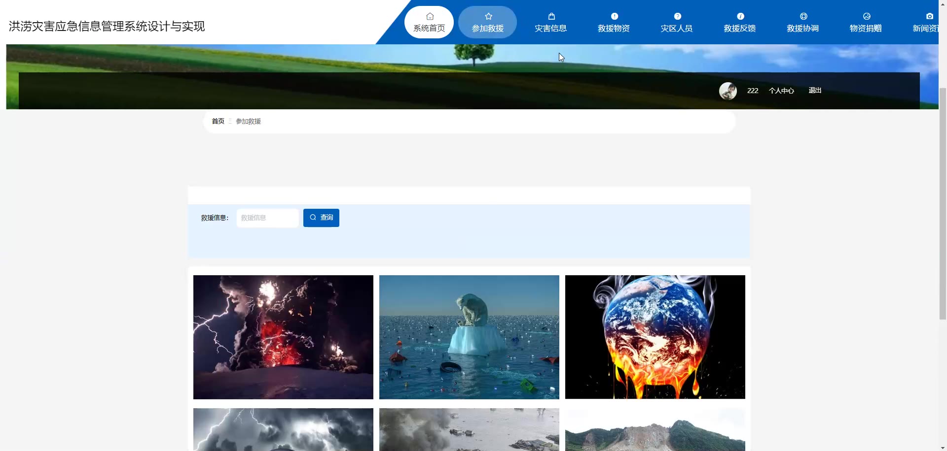Click the bag icon above 灾害信息
The height and width of the screenshot is (451, 947).
pyautogui.click(x=551, y=16)
